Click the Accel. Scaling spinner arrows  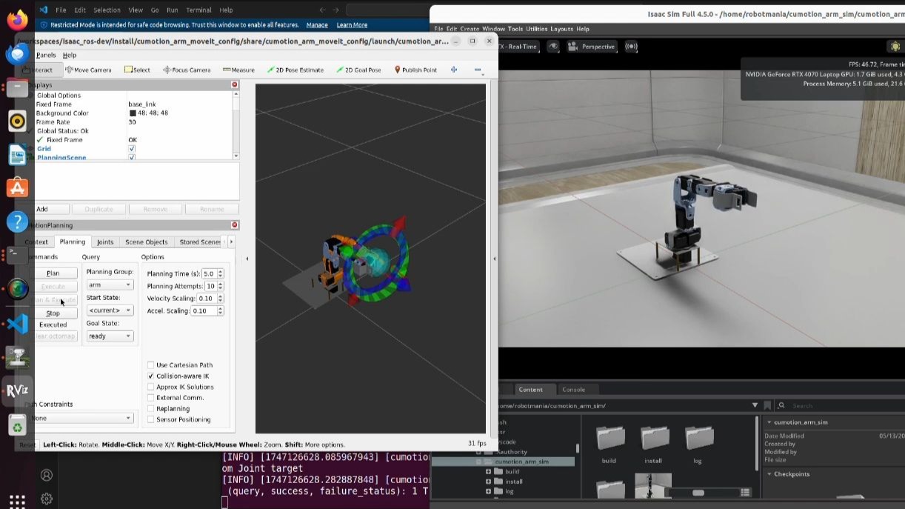coord(221,311)
